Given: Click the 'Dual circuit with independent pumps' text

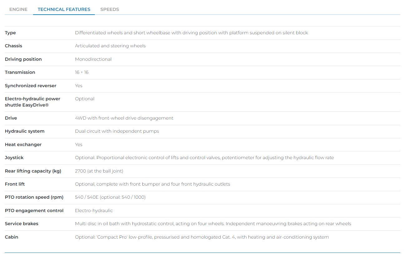Looking at the screenshot, I should point(117,131).
